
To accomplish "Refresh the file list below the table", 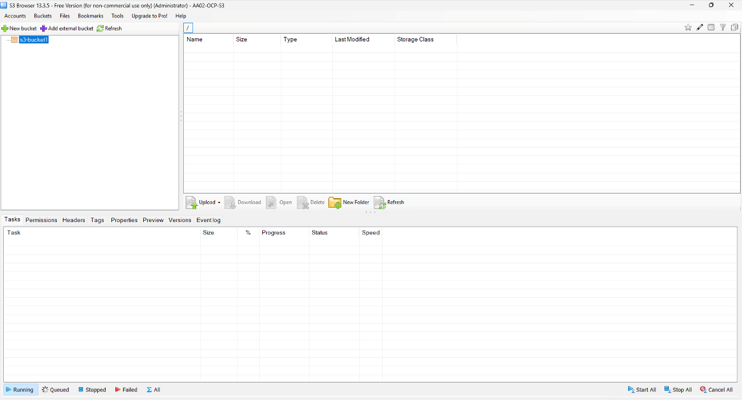I will (389, 203).
